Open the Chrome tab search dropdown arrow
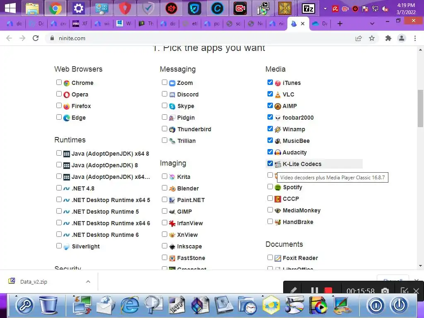Image resolution: width=424 pixels, height=318 pixels. pyautogui.click(x=372, y=24)
